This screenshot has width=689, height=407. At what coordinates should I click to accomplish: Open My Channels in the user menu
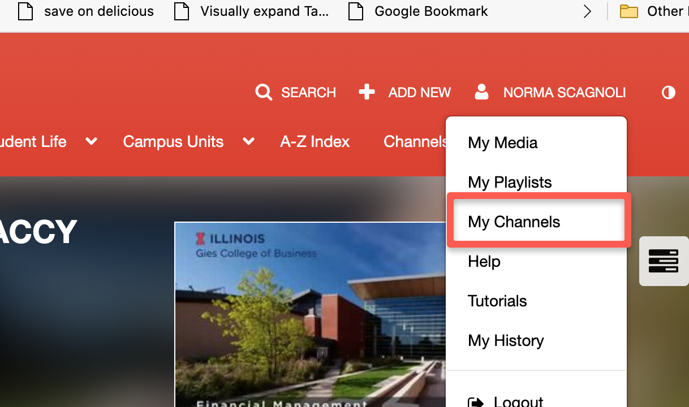tap(514, 222)
